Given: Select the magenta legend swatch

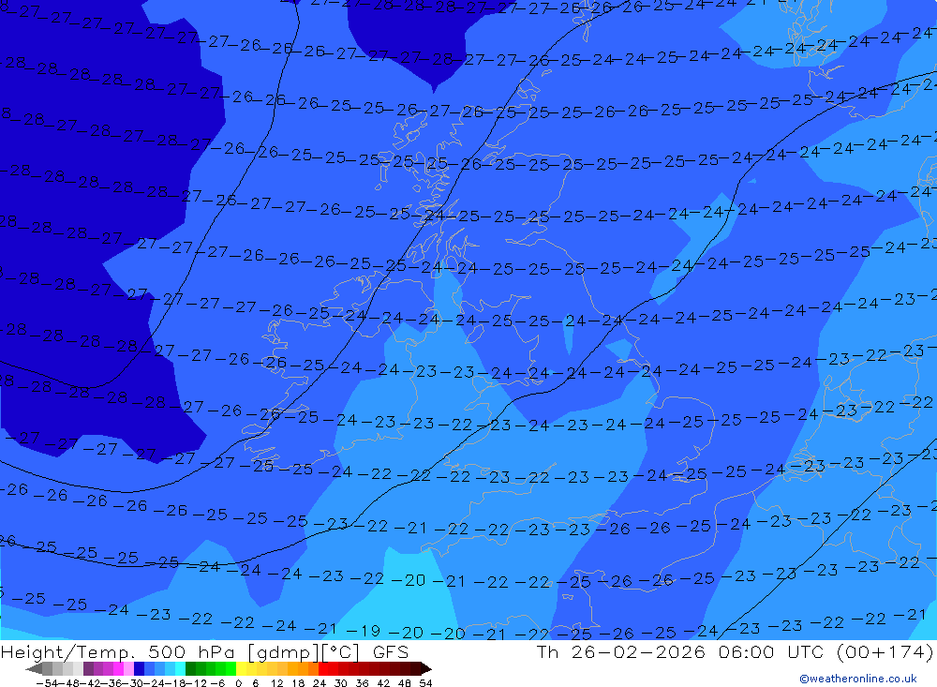Looking at the screenshot, I should tap(118, 668).
